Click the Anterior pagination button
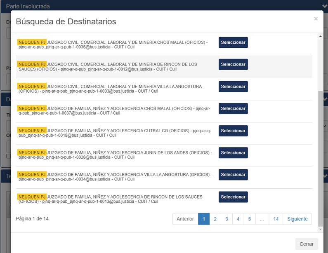This screenshot has height=253, width=328. pos(185,219)
